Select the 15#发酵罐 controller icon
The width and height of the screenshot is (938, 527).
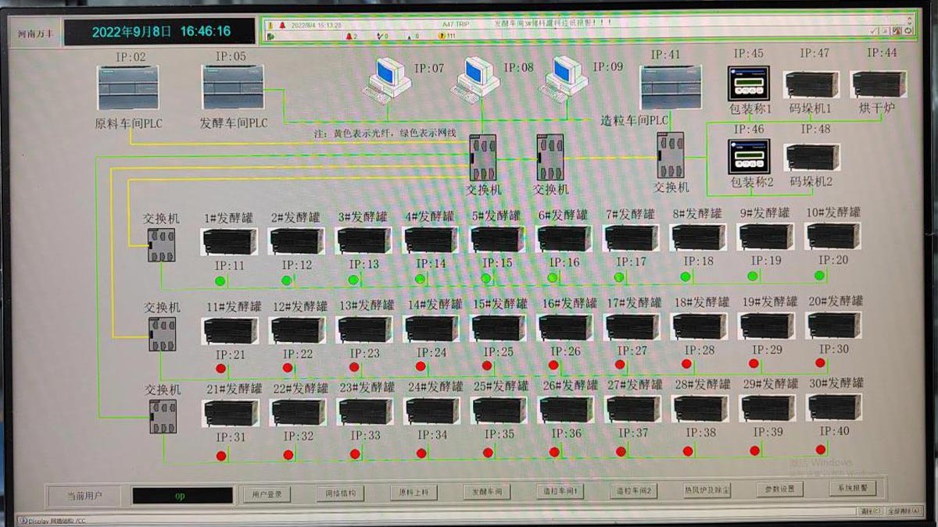[x=498, y=328]
